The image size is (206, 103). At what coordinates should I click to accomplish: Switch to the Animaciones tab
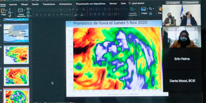[x=65, y=4]
